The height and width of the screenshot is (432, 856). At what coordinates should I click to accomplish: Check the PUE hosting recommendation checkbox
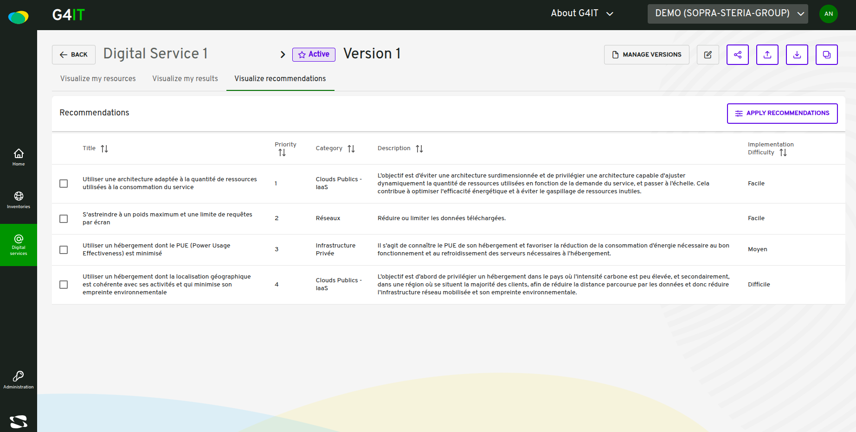point(64,250)
